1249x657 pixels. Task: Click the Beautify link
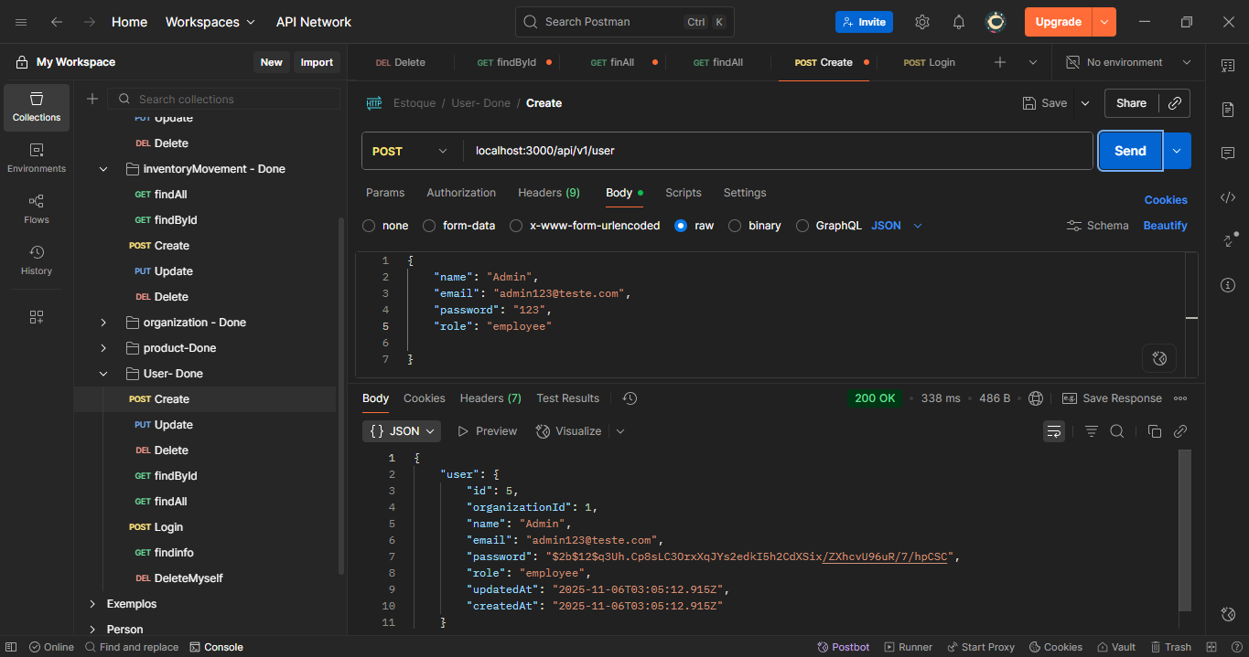point(1165,226)
